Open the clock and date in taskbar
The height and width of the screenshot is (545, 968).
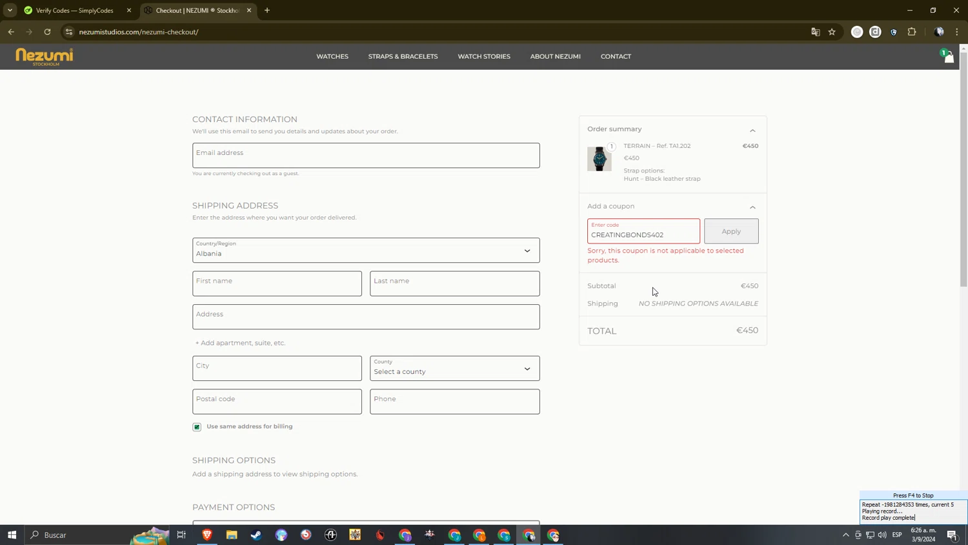click(923, 535)
